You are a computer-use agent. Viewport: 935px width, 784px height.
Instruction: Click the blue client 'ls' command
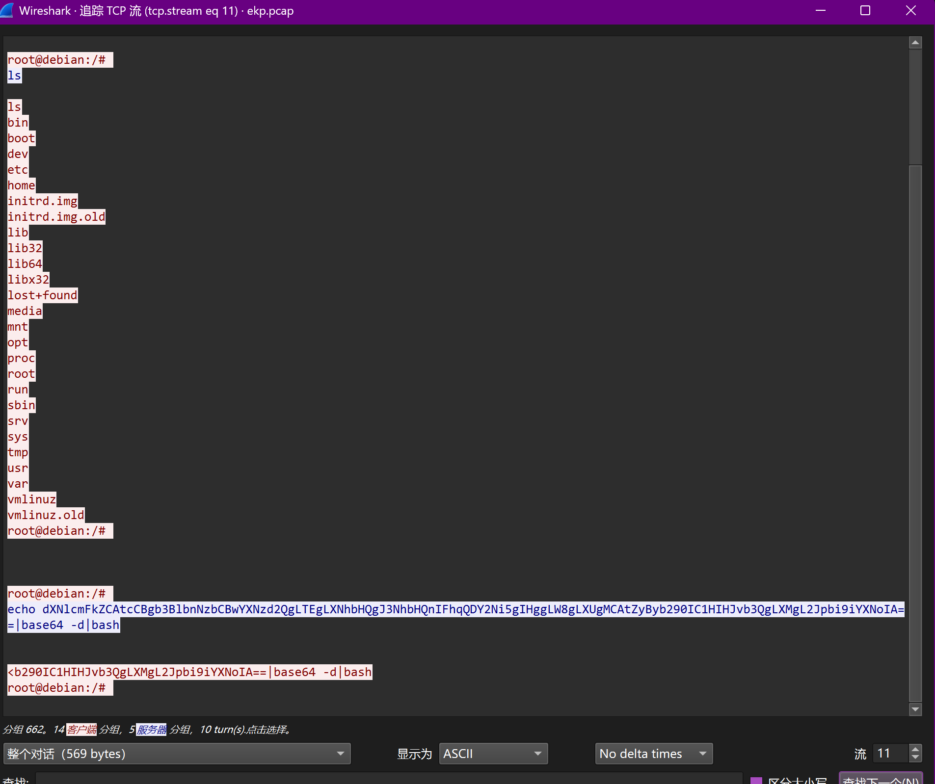click(x=15, y=76)
